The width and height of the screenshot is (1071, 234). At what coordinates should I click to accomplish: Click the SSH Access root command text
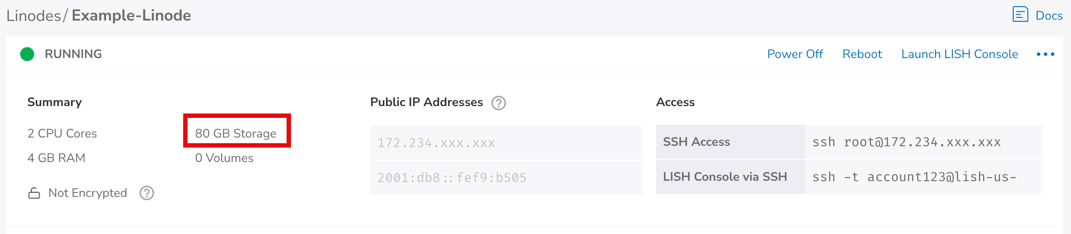[906, 142]
